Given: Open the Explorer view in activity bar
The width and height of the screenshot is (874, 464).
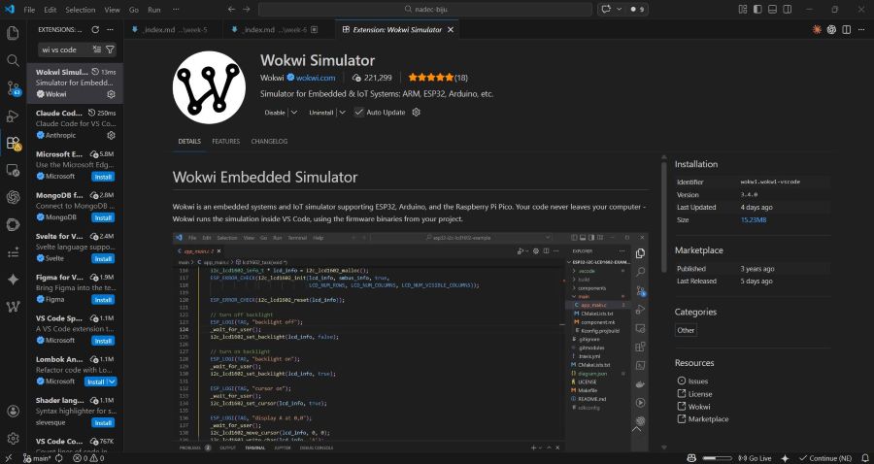Looking at the screenshot, I should point(13,33).
